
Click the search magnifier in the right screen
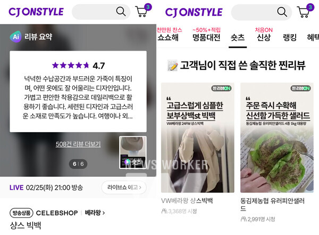[282, 12]
